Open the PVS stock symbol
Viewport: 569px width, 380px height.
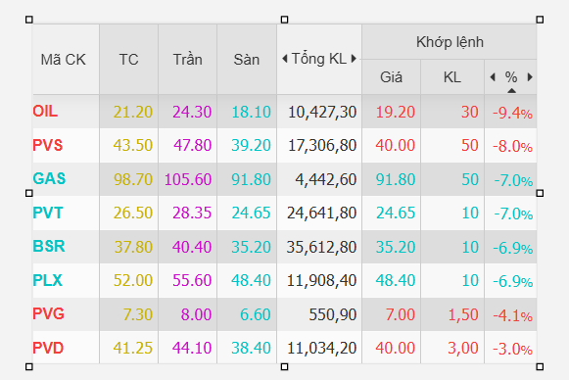click(x=48, y=145)
